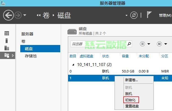The height and width of the screenshot is (111, 172).
Task: Open dropdown arrow next to list options
Action: point(149,44)
